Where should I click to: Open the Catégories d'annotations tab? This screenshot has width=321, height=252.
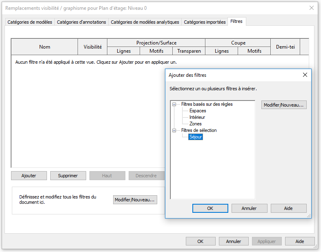tap(81, 22)
